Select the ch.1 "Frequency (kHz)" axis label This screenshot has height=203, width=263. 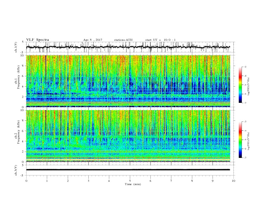pos(19,77)
